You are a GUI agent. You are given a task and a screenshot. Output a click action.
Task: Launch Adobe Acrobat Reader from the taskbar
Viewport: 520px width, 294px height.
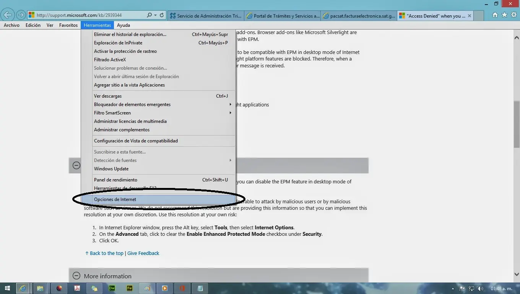77,288
